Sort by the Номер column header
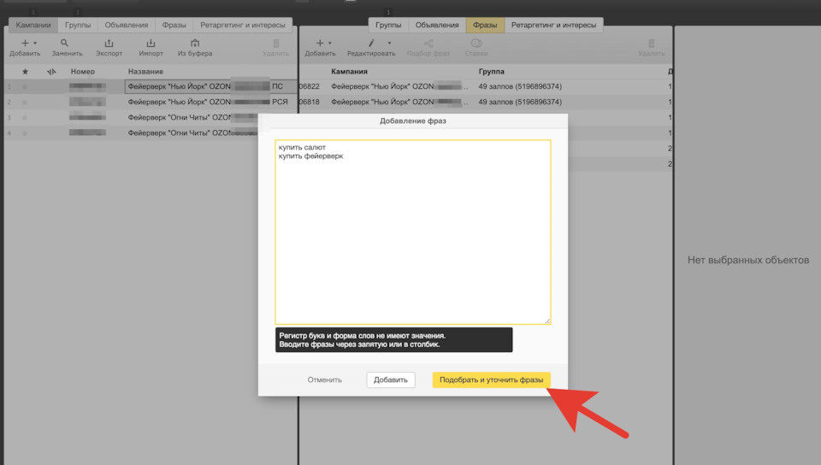 (83, 72)
